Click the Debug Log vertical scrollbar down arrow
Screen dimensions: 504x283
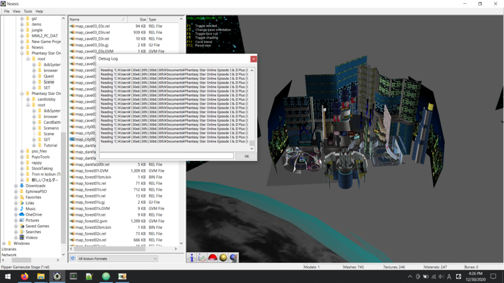click(251, 148)
